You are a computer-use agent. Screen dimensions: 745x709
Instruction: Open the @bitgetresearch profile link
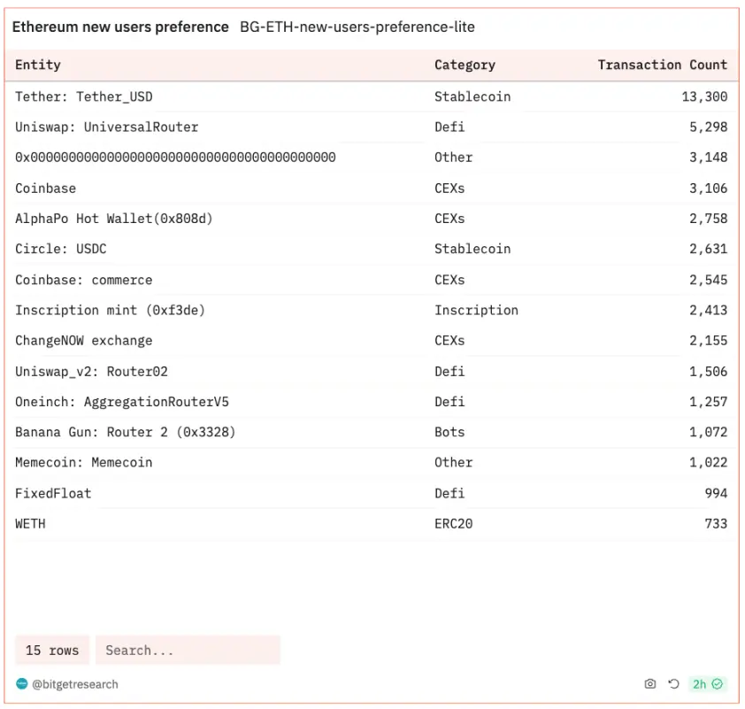(x=75, y=684)
